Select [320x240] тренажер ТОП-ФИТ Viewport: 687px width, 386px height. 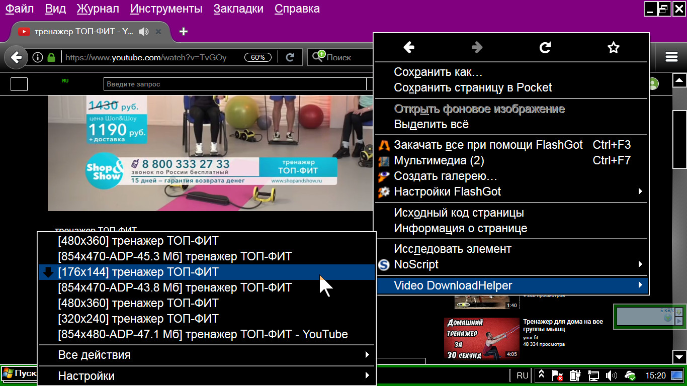point(207,319)
